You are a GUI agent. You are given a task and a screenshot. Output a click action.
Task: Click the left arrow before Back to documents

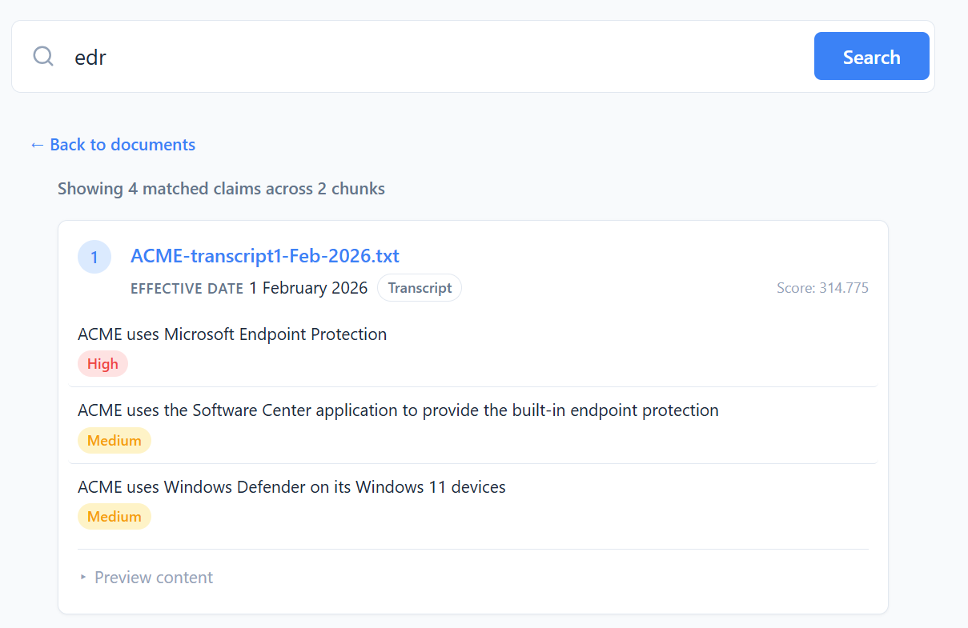(x=37, y=145)
